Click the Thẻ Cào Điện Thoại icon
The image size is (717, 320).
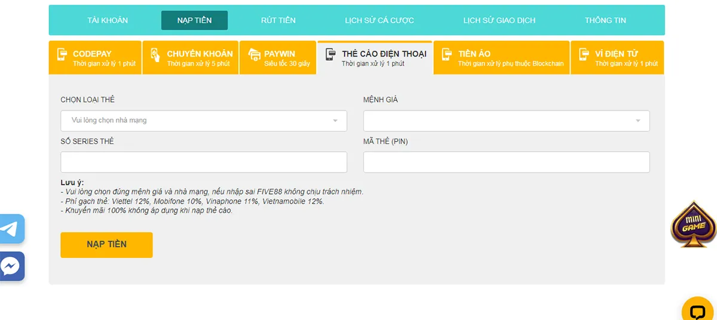(331, 55)
